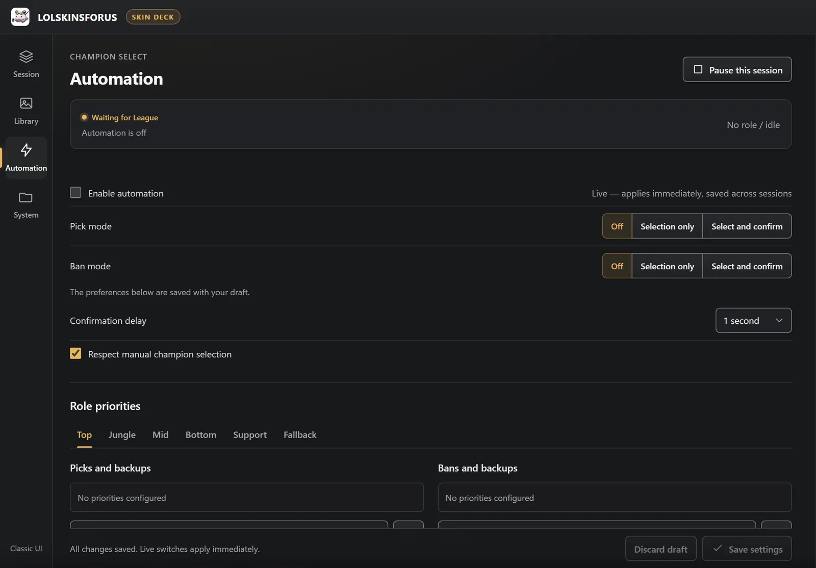Switch to the Fallback role tab
Viewport: 816px width, 568px height.
click(300, 435)
